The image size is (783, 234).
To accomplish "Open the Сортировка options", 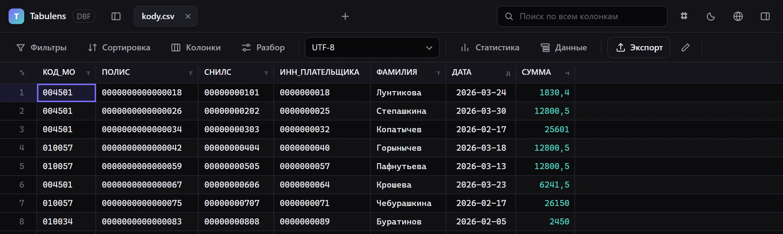I will pyautogui.click(x=119, y=48).
